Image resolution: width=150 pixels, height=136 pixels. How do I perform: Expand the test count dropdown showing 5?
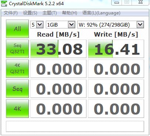point(37,25)
